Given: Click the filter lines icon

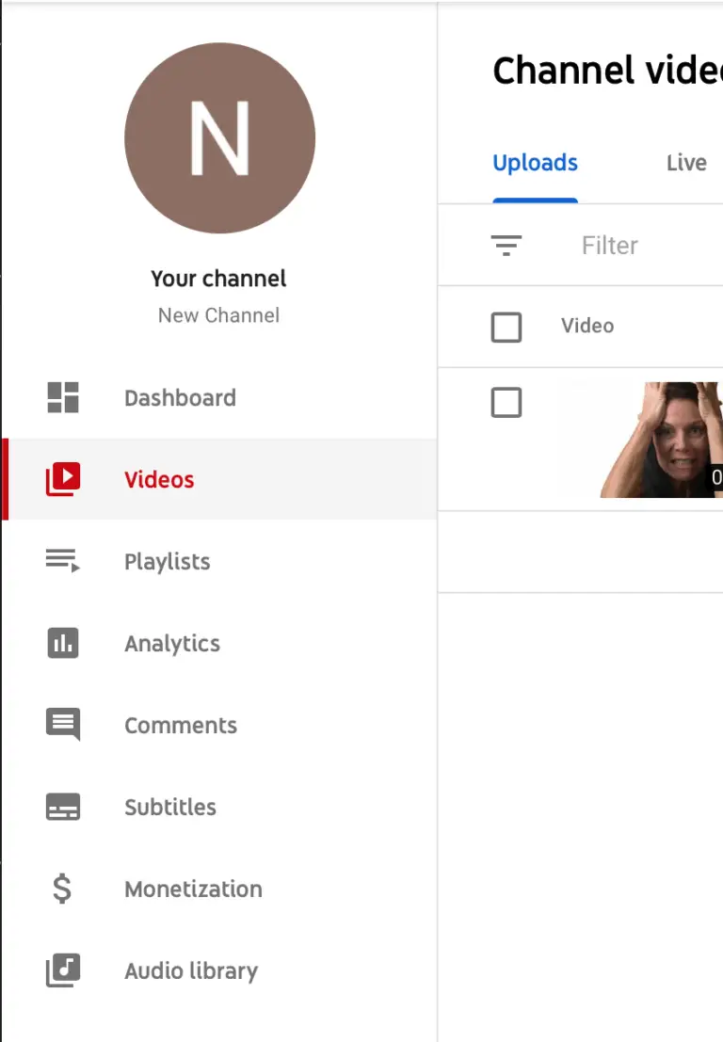Looking at the screenshot, I should [506, 246].
